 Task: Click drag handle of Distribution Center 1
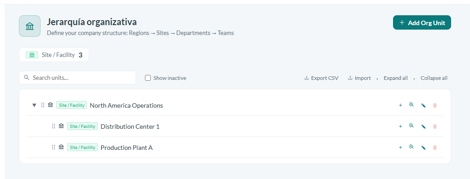pos(54,126)
